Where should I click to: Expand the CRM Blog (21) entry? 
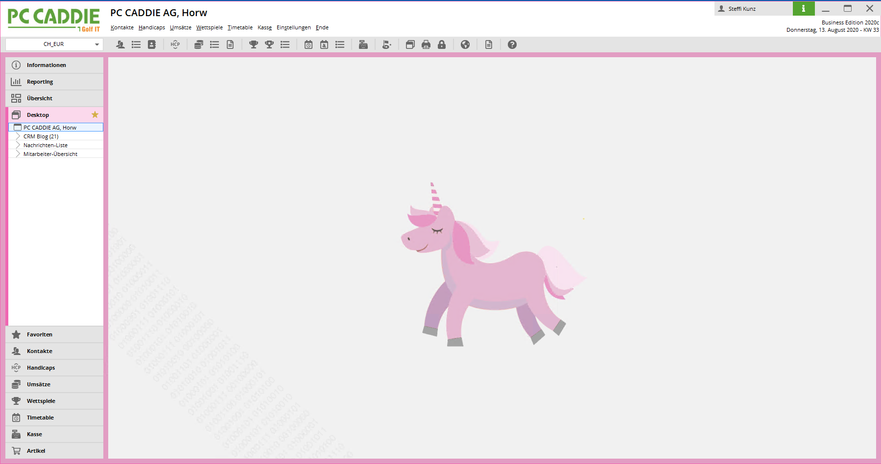coord(18,136)
